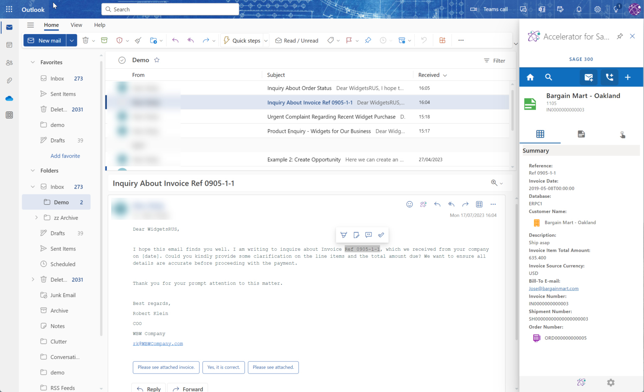644x392 pixels.
Task: Click the zoom magnifier icon above message
Action: click(494, 183)
